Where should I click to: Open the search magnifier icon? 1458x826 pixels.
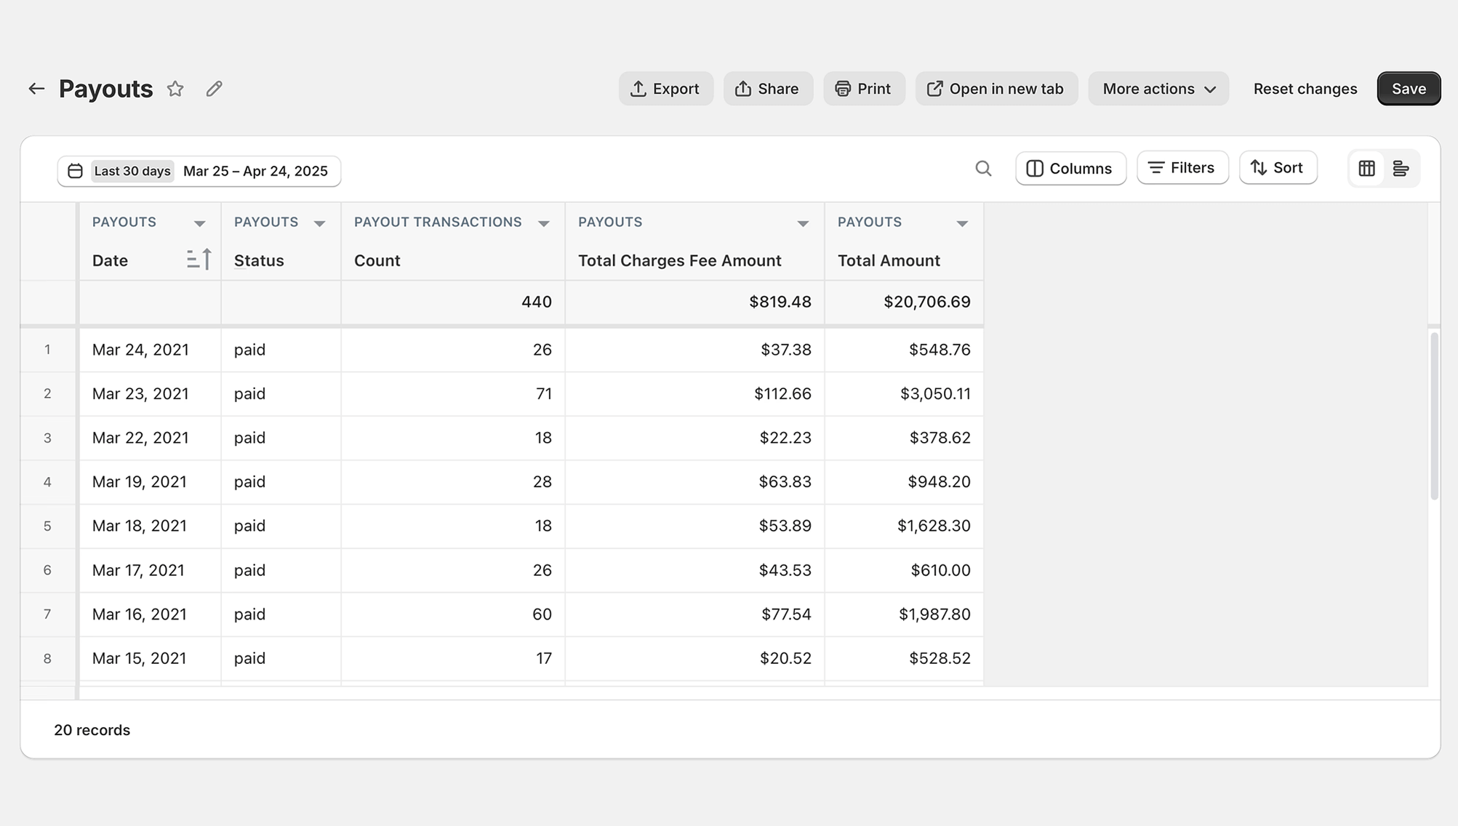(x=983, y=169)
